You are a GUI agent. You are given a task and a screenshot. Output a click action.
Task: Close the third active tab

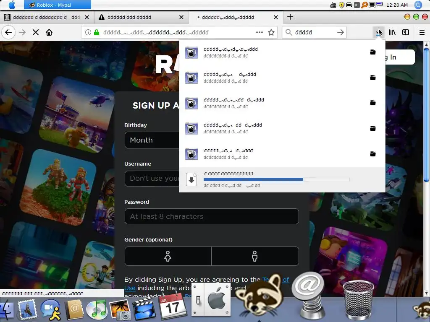click(276, 17)
